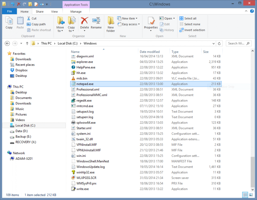Screen dimensions: 257x200
Task: Open Copy to dropdown
Action: [x=71, y=24]
